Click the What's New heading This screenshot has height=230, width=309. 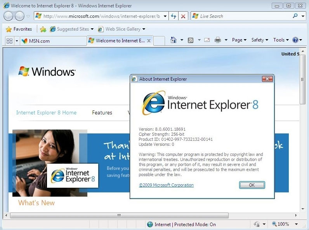click(x=36, y=203)
